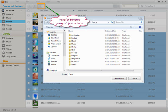Open Story Album in Library

pyautogui.click(x=11, y=56)
